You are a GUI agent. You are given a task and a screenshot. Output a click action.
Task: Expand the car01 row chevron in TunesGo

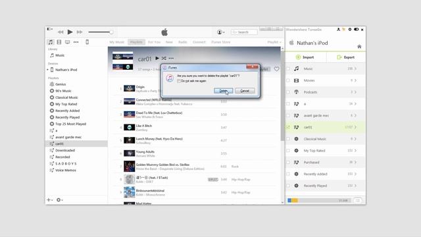point(355,127)
